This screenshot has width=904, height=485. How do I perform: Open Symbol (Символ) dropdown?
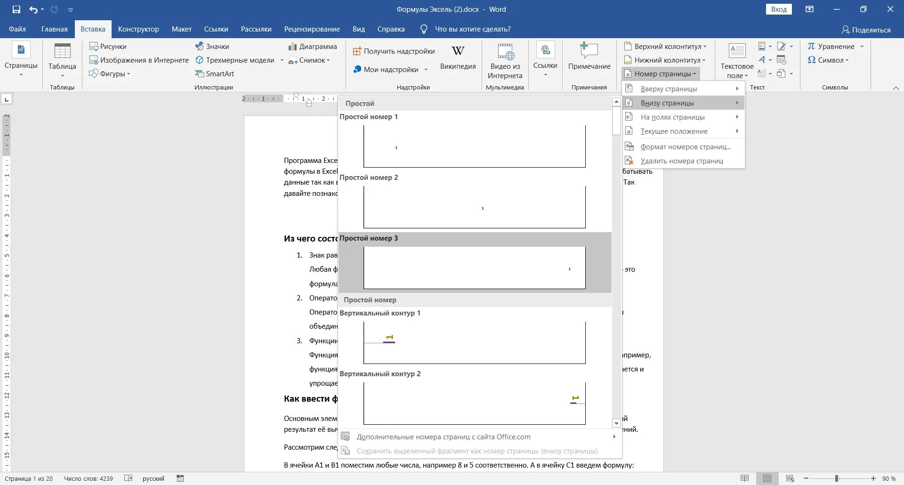[828, 60]
